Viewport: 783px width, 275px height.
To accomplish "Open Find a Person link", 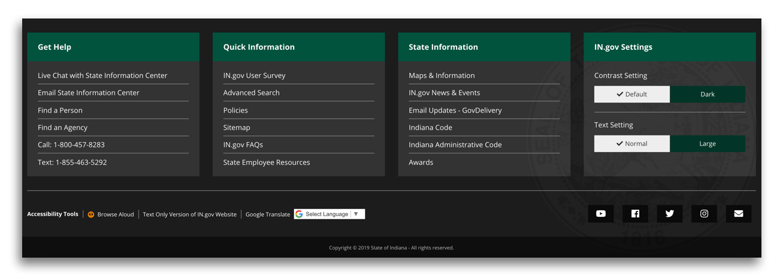I will click(60, 110).
